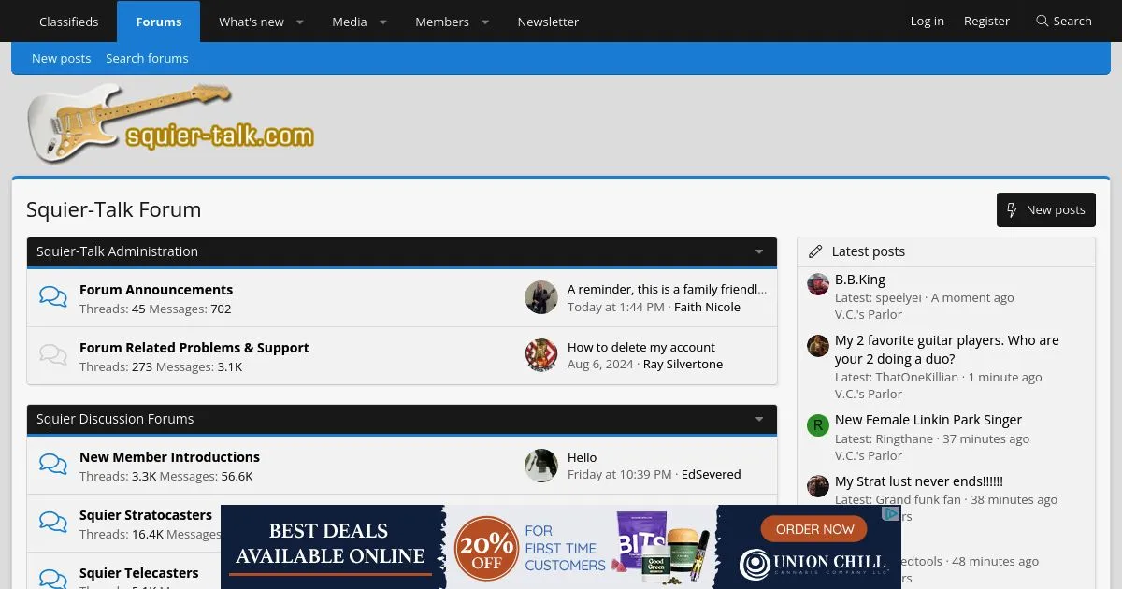
Task: Click the New Member Introductions speech bubble icon
Action: [53, 466]
